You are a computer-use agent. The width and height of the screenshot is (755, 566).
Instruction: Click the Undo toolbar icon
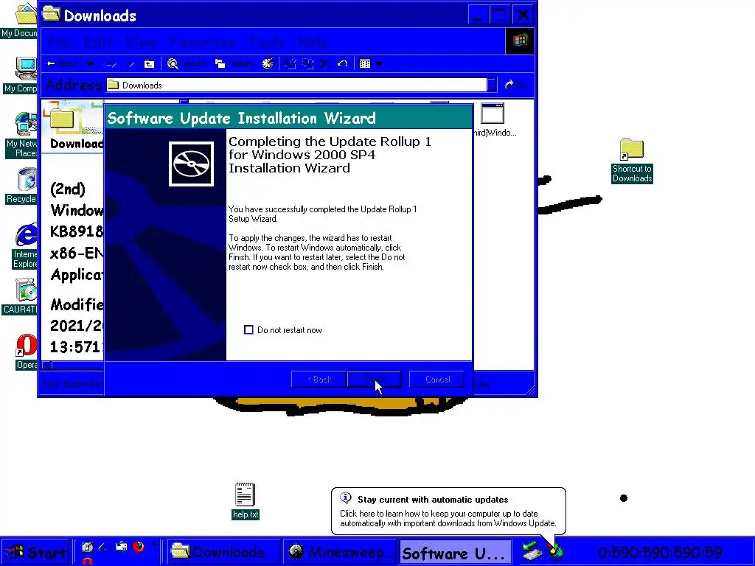(342, 63)
